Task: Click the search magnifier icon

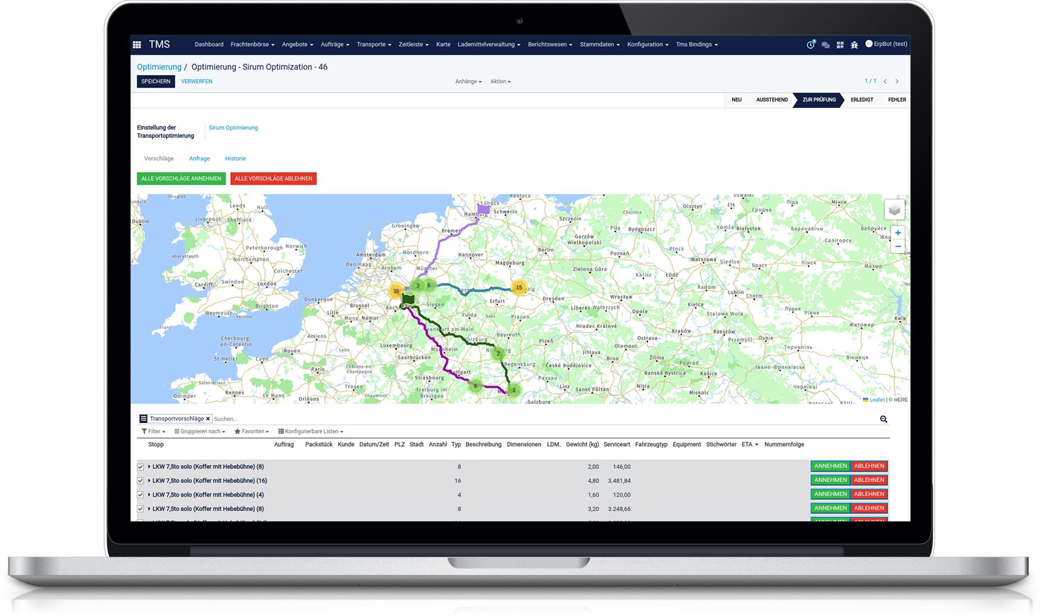Action: tap(884, 419)
